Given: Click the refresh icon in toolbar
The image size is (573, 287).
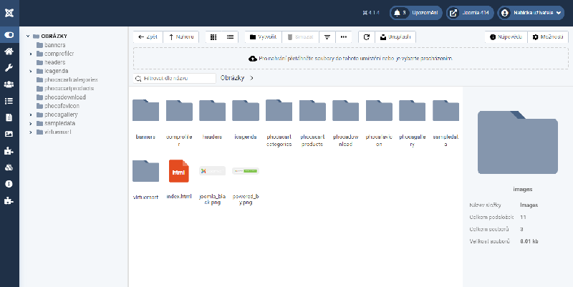Looking at the screenshot, I should tap(366, 37).
